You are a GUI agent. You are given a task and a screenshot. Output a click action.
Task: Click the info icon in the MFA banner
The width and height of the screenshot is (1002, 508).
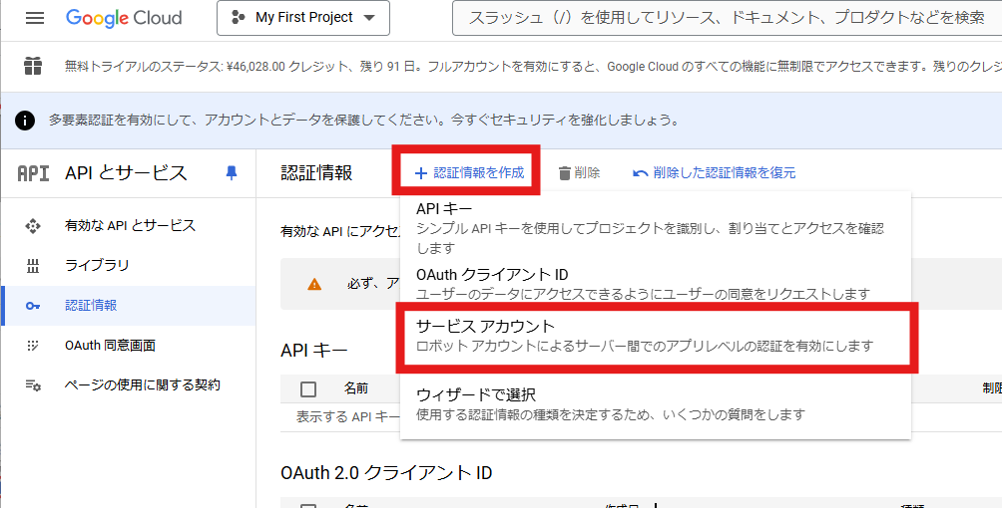tap(25, 120)
